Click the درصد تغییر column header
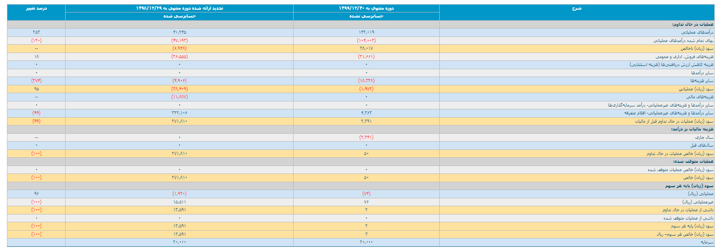The width and height of the screenshot is (718, 250). (36, 8)
